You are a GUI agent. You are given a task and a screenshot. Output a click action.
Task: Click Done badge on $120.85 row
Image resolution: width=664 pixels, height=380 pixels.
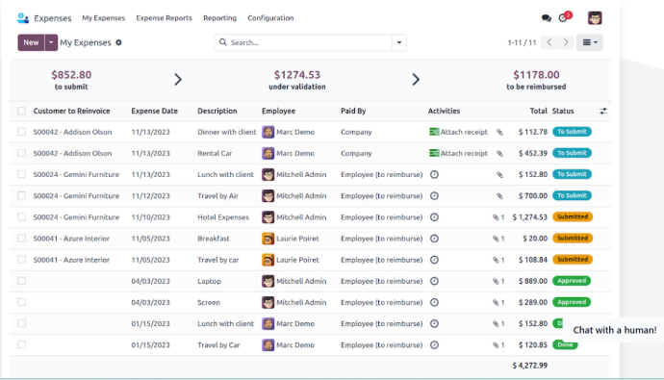coord(565,344)
